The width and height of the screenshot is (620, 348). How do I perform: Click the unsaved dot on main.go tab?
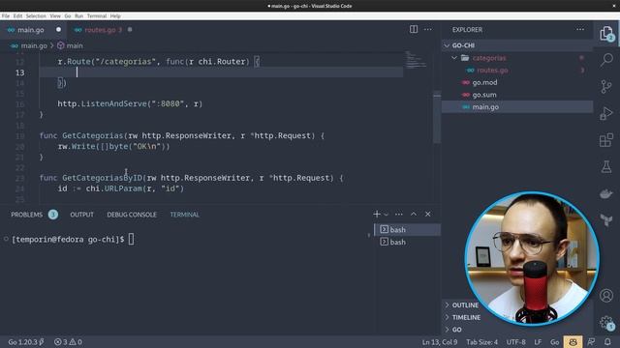[58, 30]
